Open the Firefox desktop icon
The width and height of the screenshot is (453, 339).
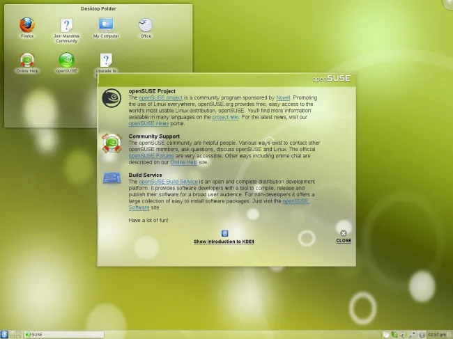[x=27, y=26]
